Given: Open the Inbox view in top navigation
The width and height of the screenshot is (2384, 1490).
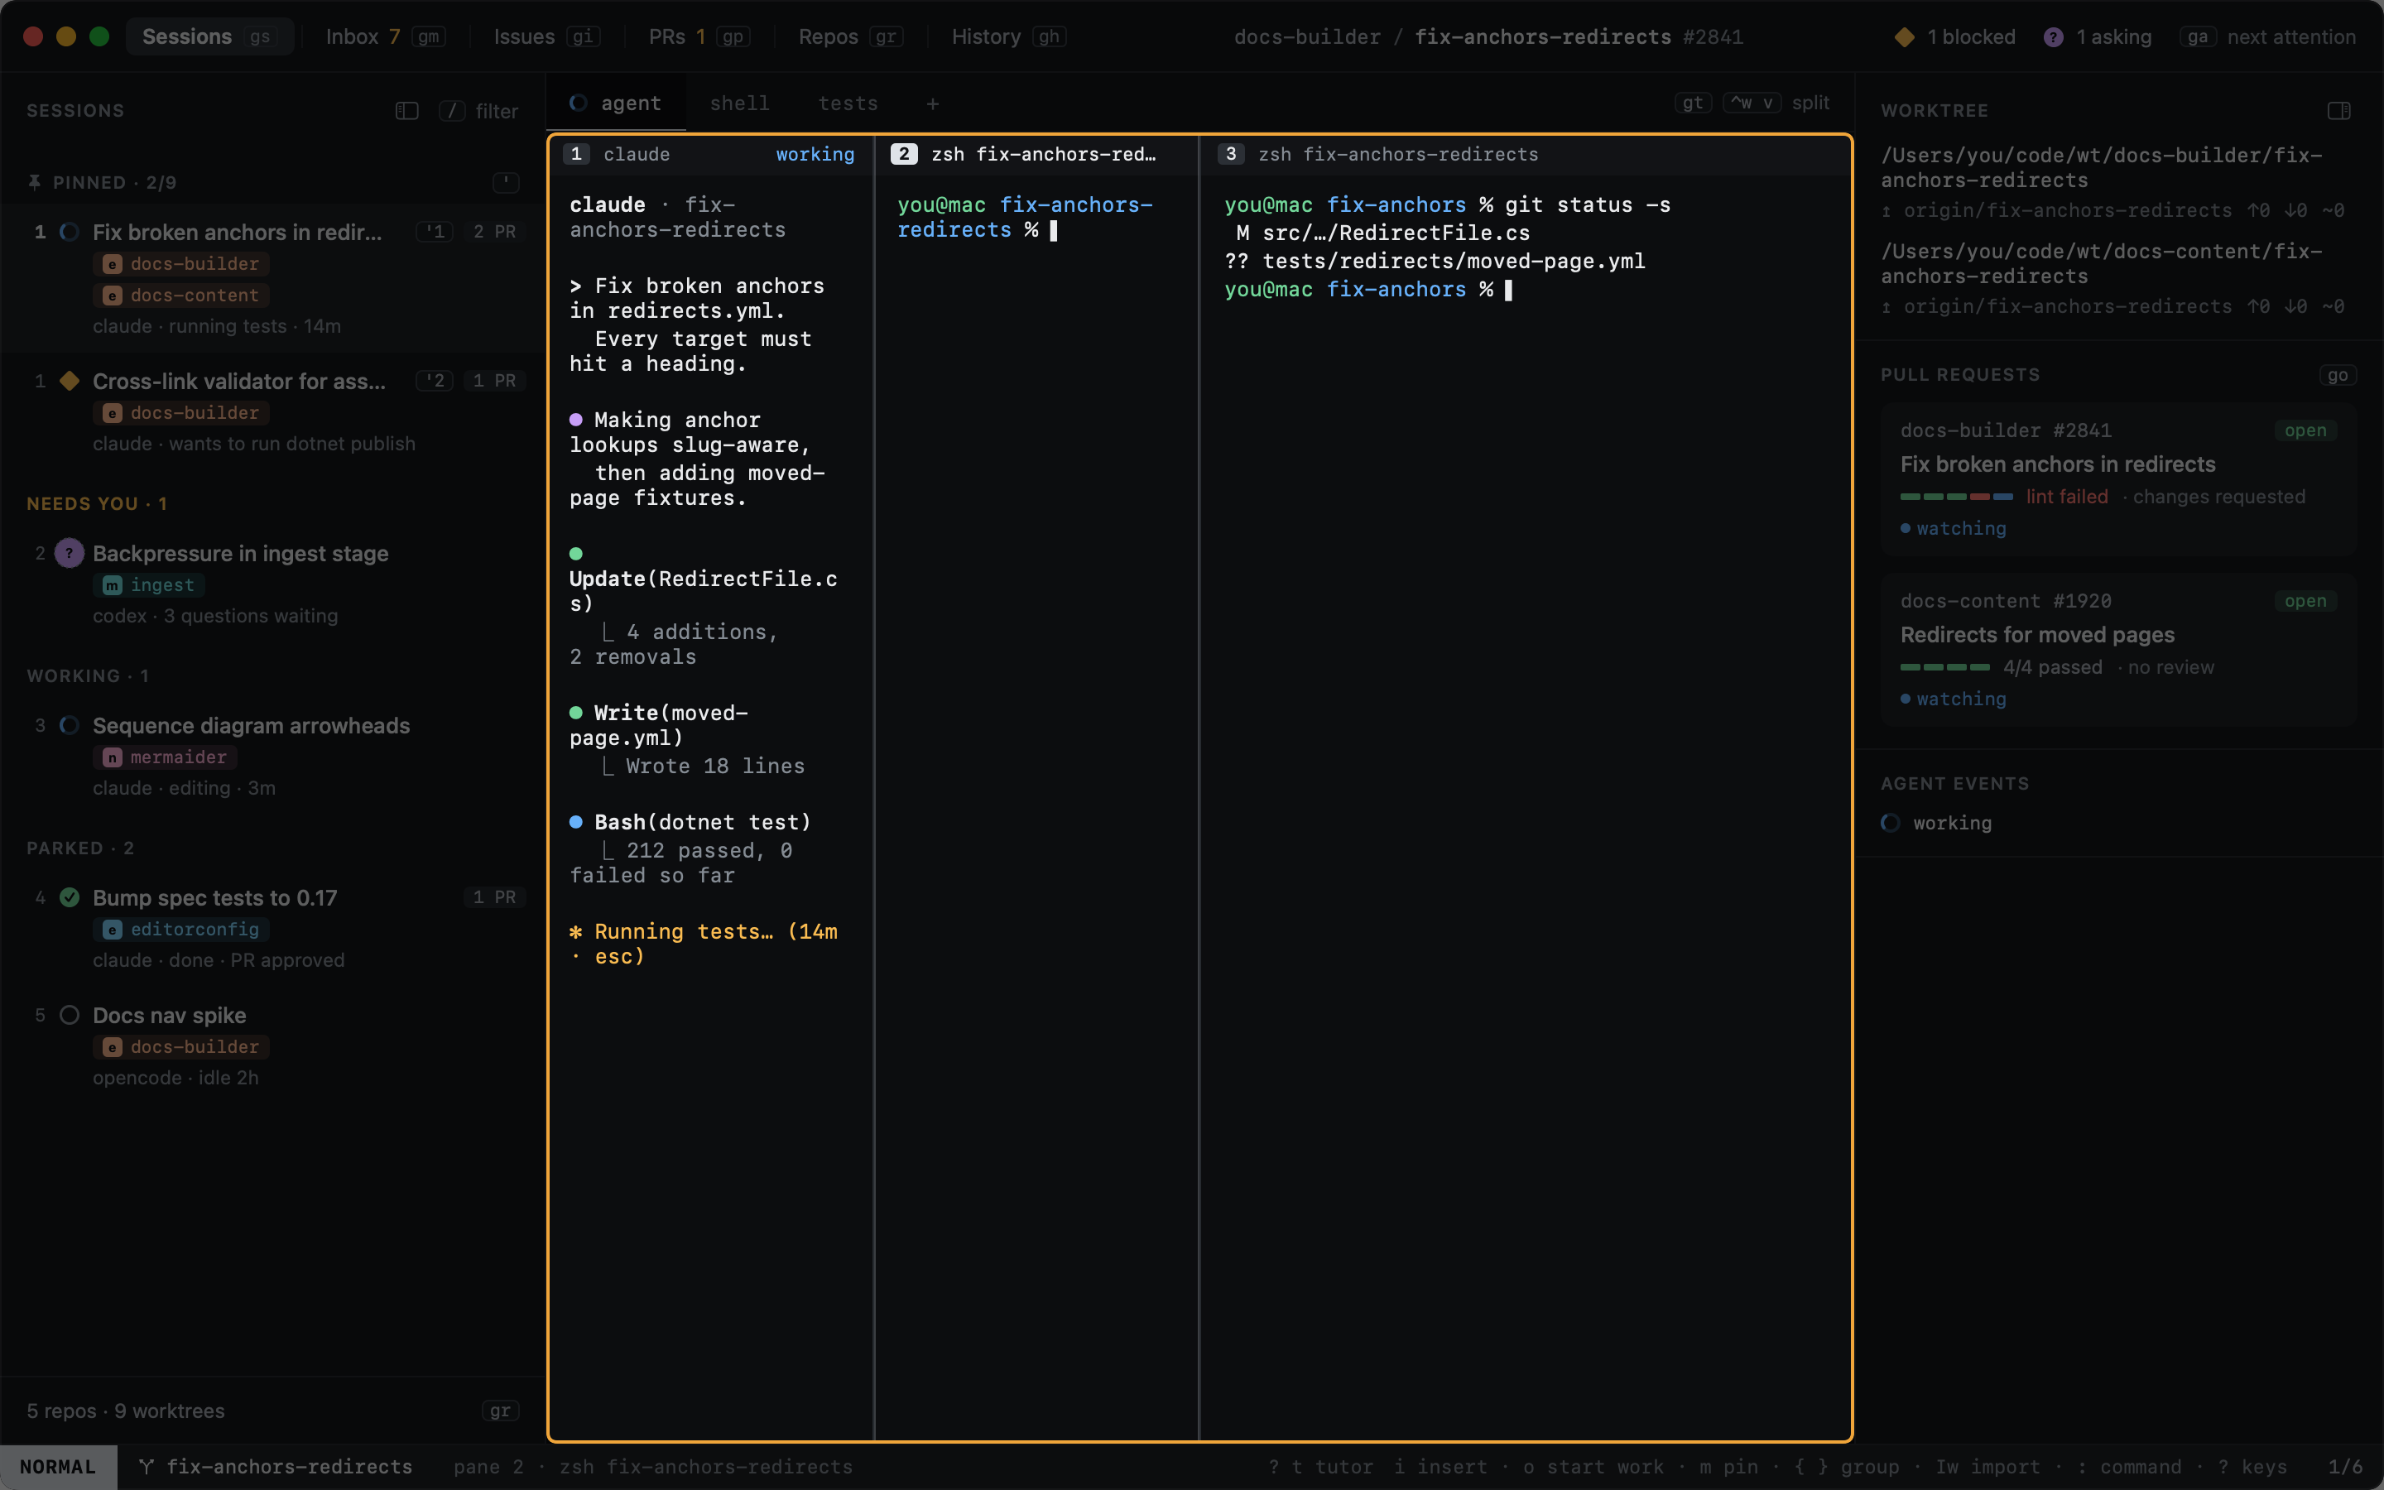Looking at the screenshot, I should coord(385,36).
